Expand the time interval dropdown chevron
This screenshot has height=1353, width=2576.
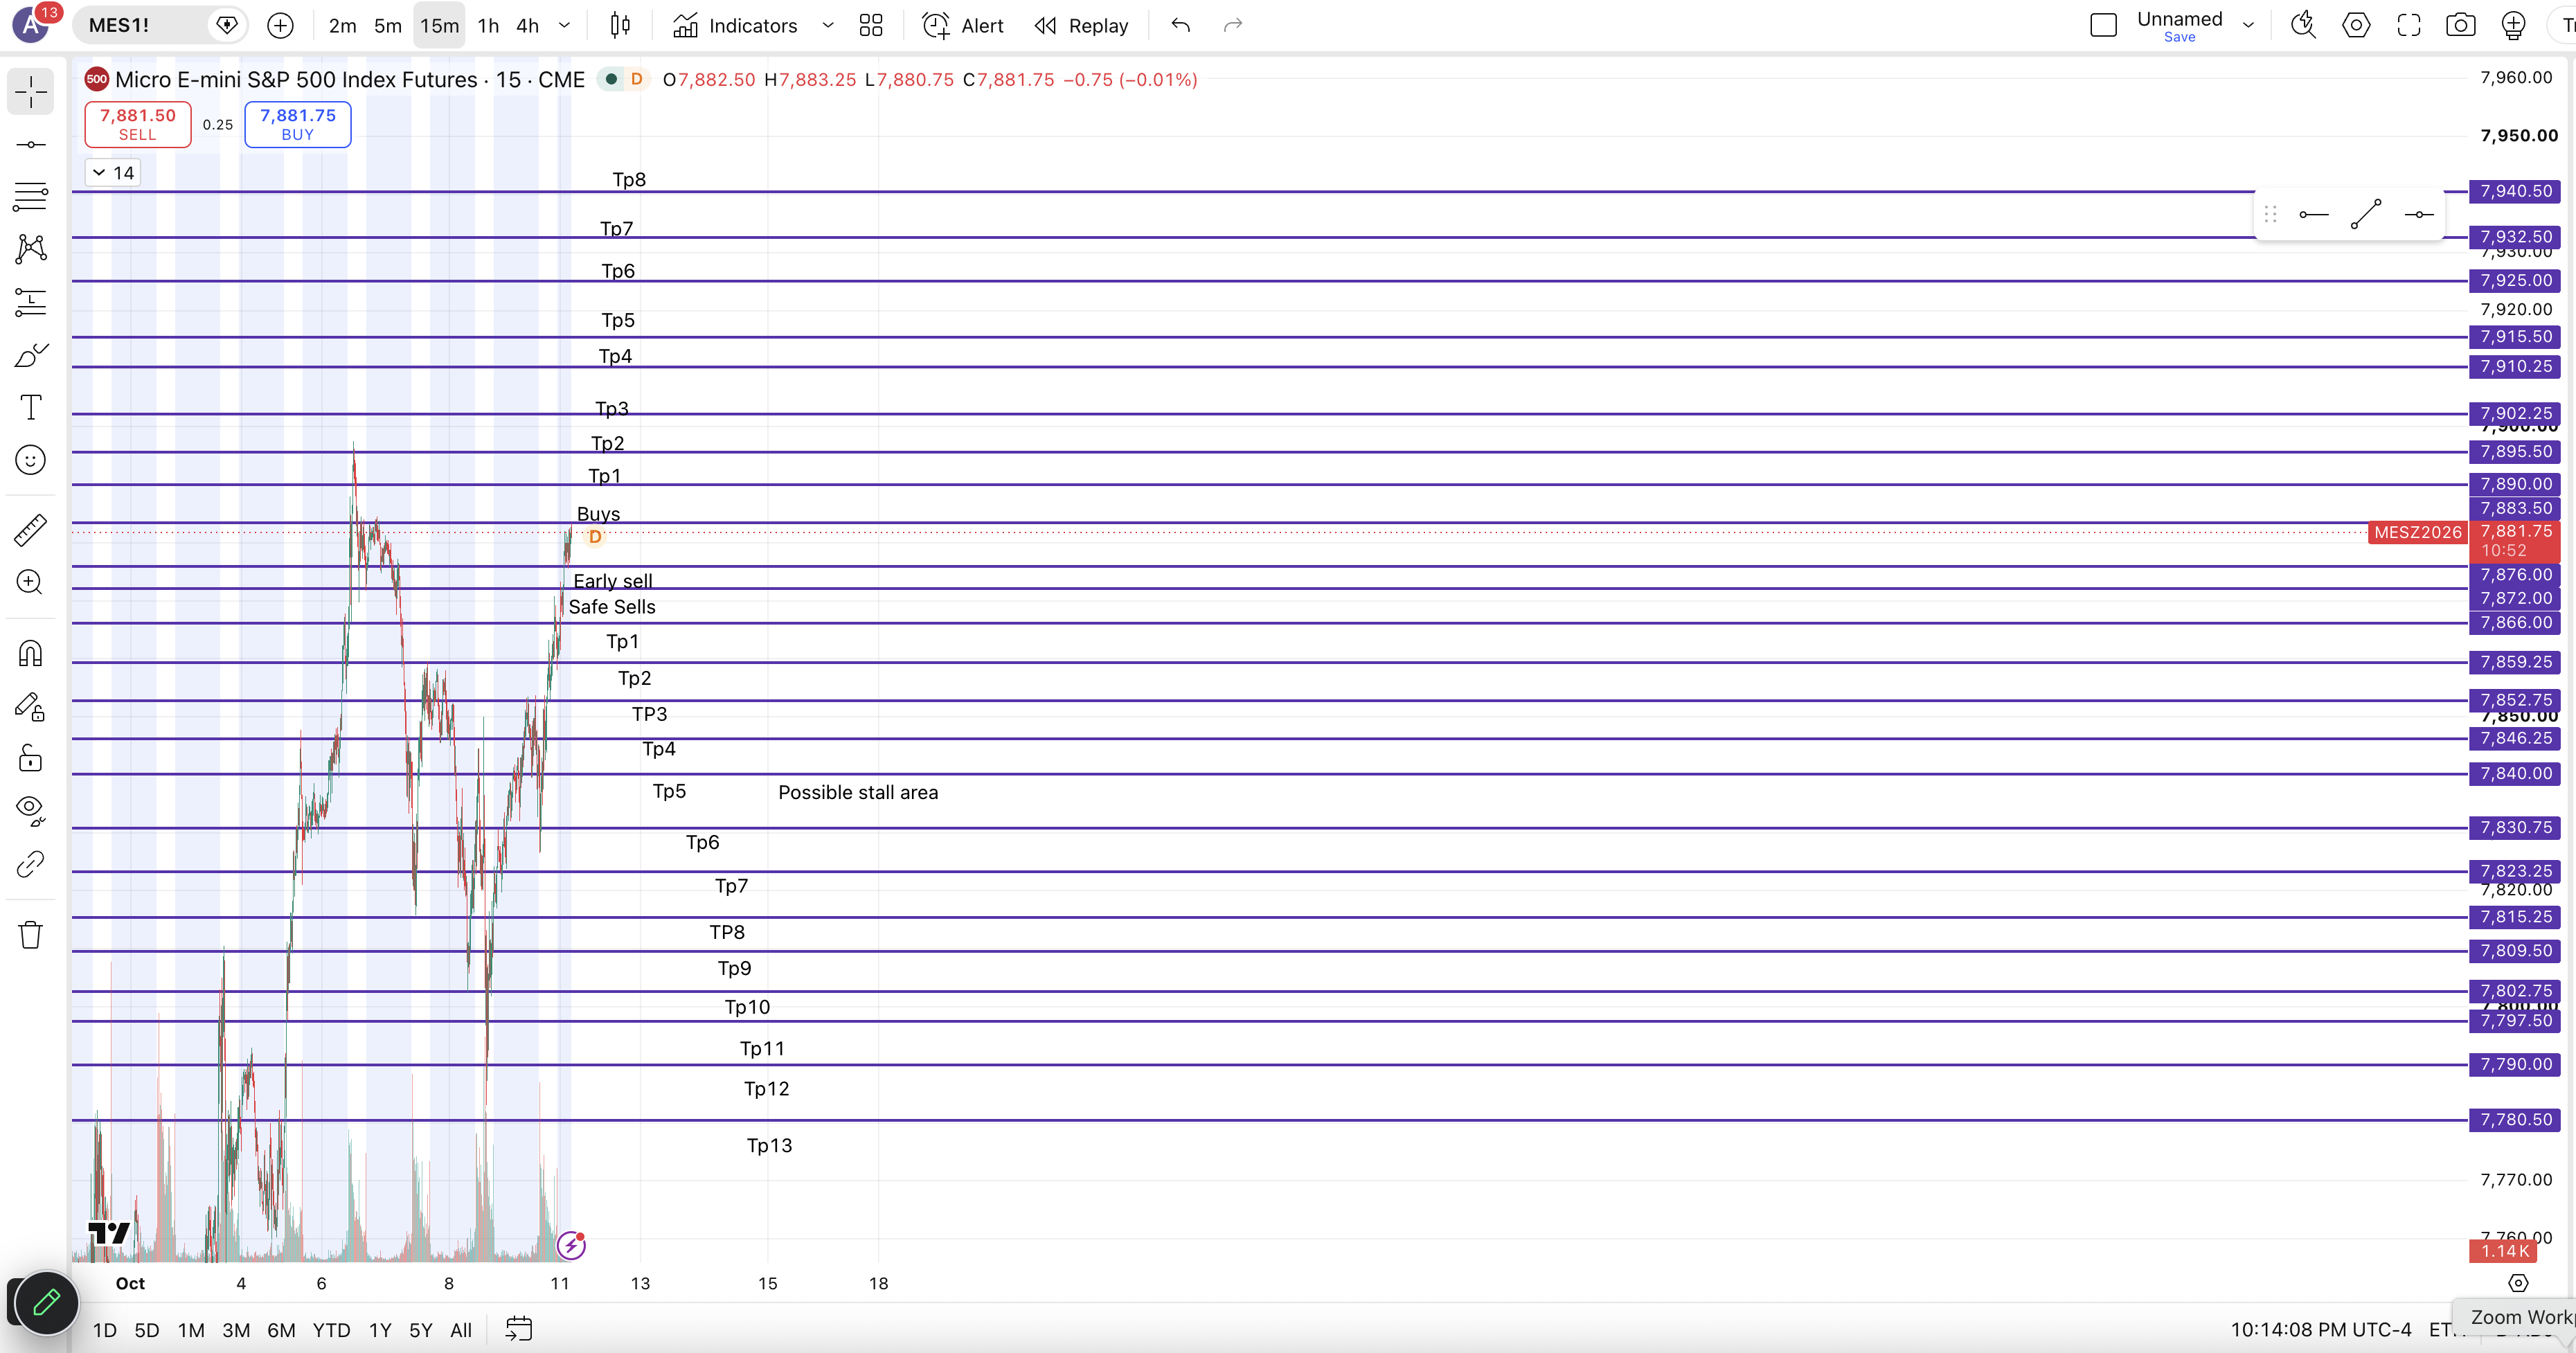point(564,25)
